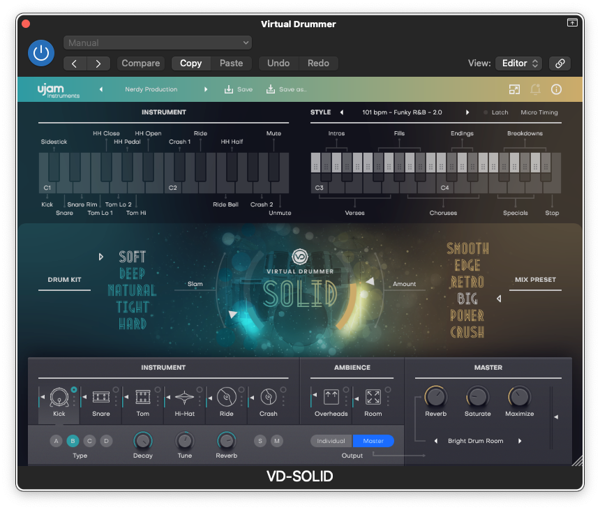Choose the NATURAL drum kit
Viewport: 600px width, 510px height.
coord(132,290)
